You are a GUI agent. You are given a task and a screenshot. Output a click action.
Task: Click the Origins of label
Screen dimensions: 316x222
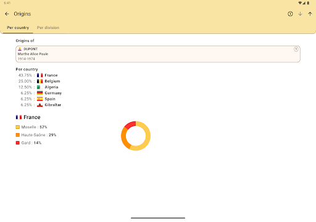tap(25, 41)
